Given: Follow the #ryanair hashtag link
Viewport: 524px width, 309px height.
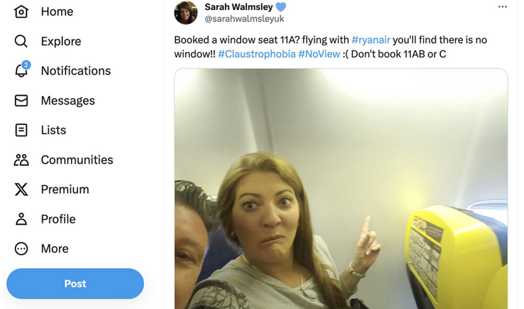Looking at the screenshot, I should (x=370, y=40).
